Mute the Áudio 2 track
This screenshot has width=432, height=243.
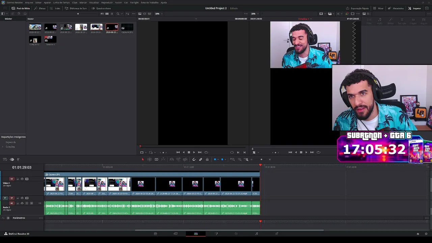[x=31, y=203]
